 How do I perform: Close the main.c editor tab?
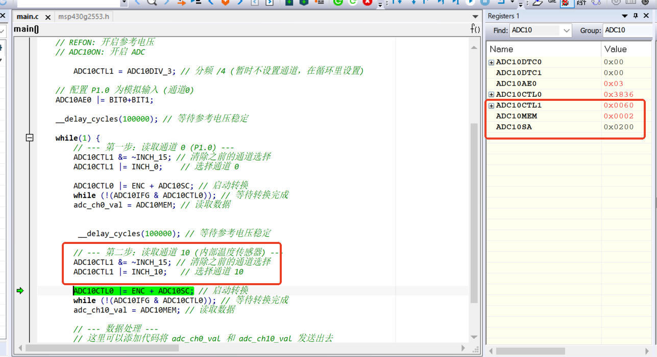point(48,17)
